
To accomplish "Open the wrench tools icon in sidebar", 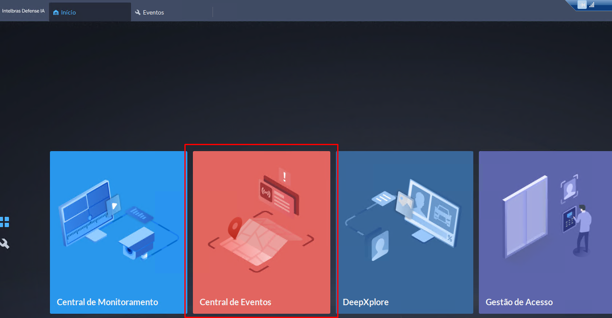I will tap(4, 244).
